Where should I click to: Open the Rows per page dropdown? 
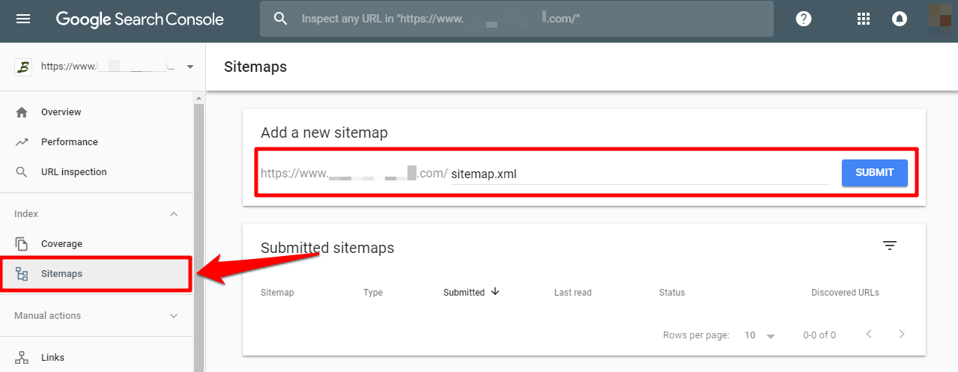click(x=760, y=335)
